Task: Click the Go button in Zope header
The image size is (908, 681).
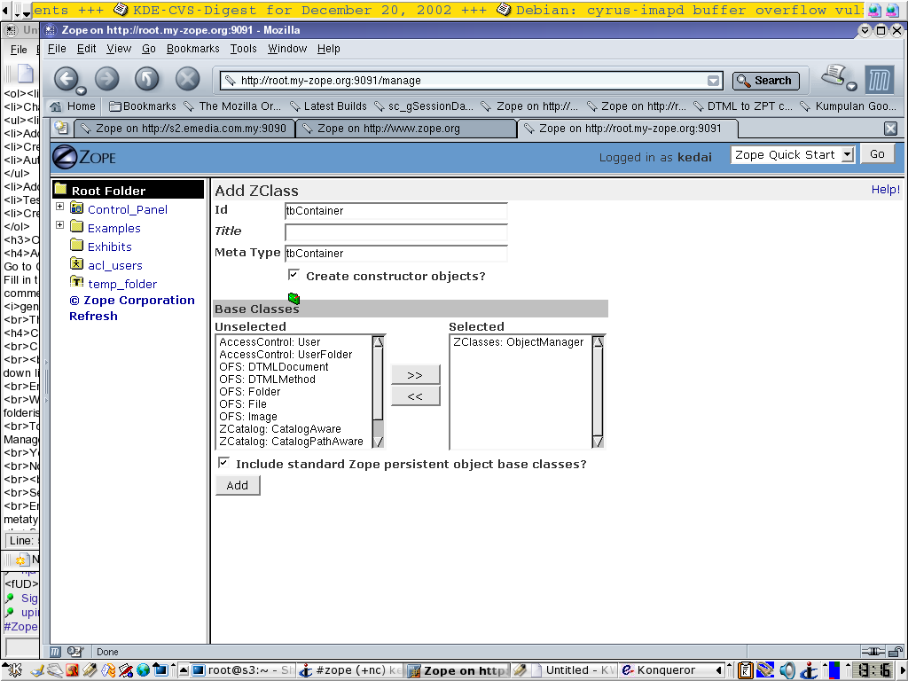Action: pos(877,154)
